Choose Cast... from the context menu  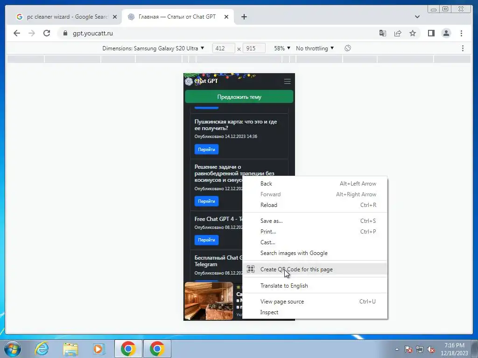[x=315, y=242]
